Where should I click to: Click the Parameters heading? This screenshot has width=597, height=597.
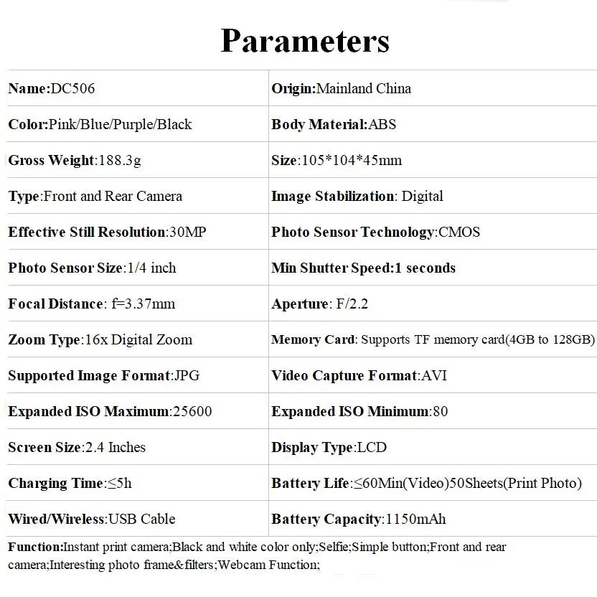[x=305, y=40]
